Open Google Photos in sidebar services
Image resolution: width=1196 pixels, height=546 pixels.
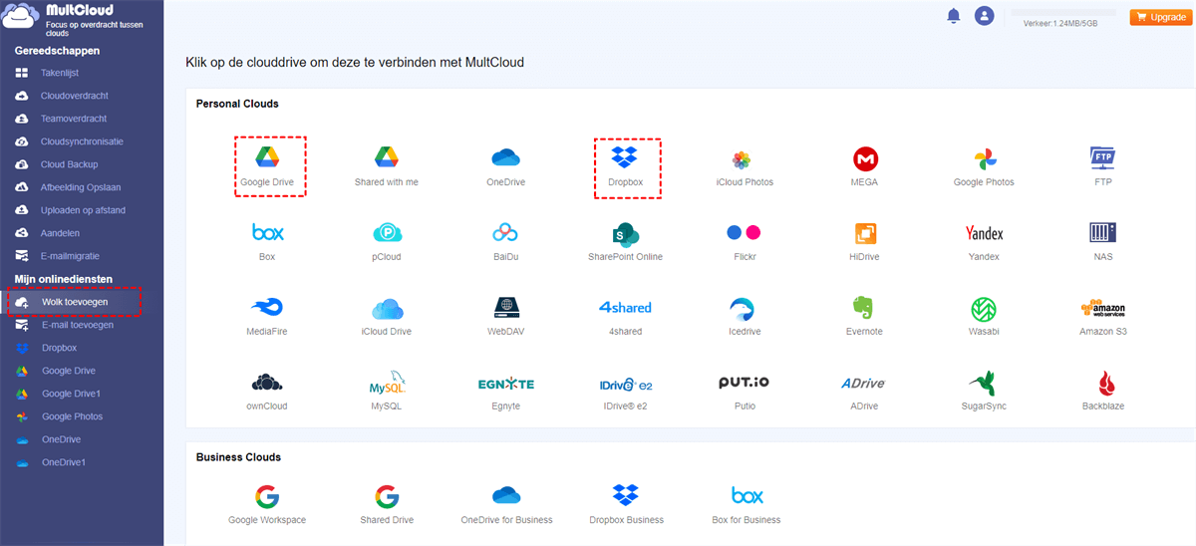[72, 416]
